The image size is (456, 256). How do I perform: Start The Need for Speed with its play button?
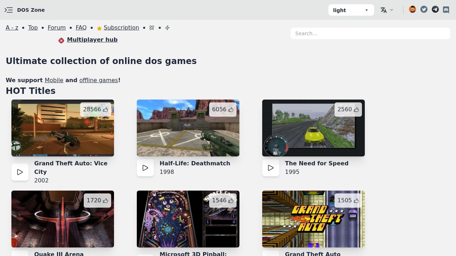point(271,168)
